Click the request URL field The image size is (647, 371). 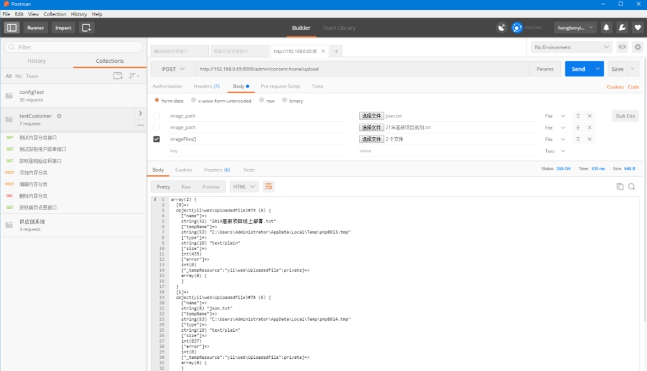(x=362, y=69)
